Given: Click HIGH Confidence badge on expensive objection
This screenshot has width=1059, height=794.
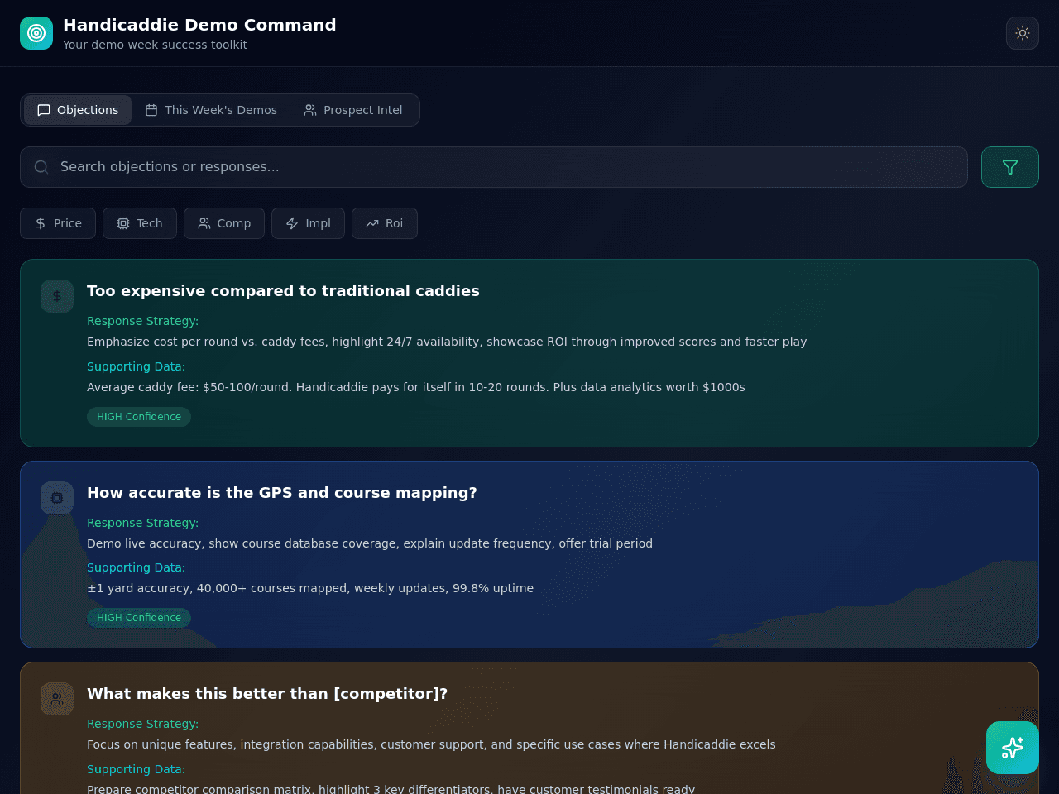Looking at the screenshot, I should pyautogui.click(x=139, y=417).
